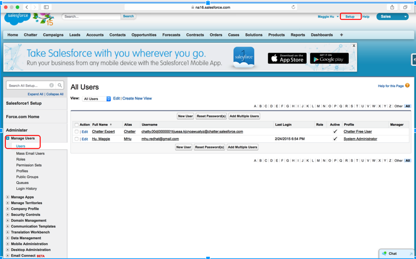Collapse the Manage Users section

click(8, 138)
